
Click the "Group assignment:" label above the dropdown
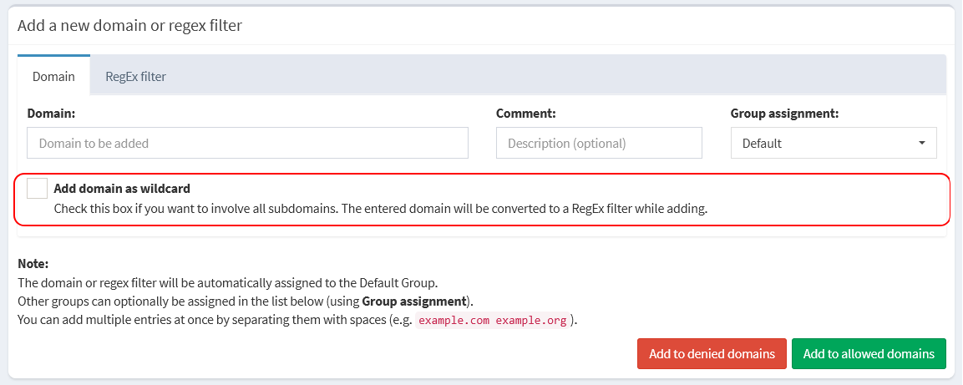point(784,113)
